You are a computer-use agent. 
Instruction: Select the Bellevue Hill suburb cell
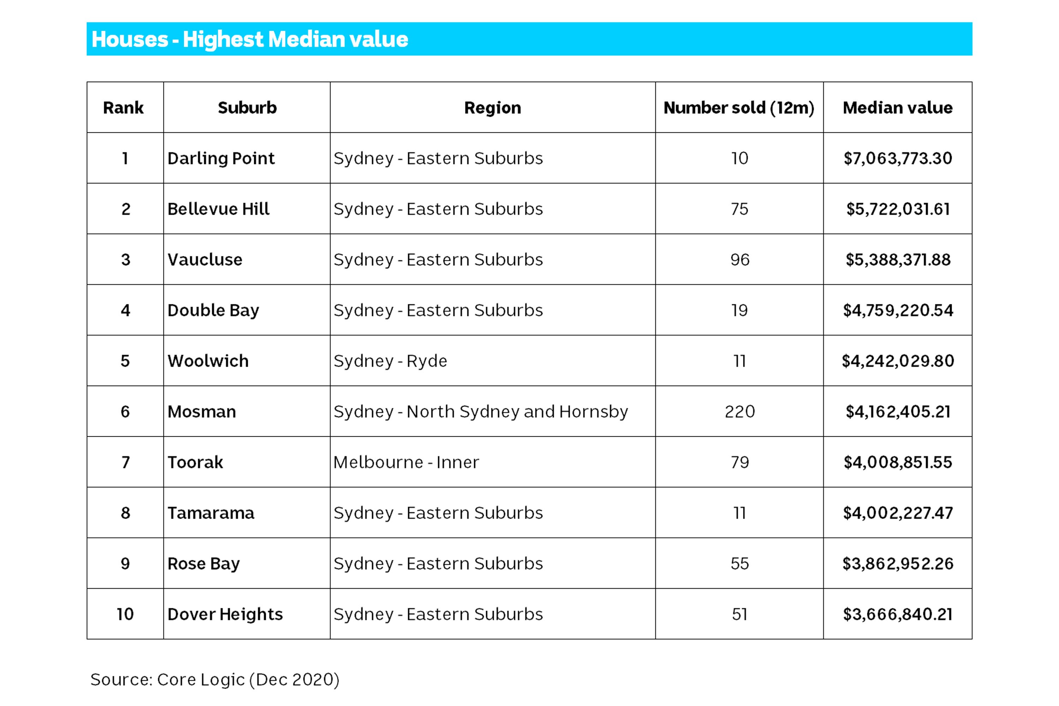click(x=219, y=209)
